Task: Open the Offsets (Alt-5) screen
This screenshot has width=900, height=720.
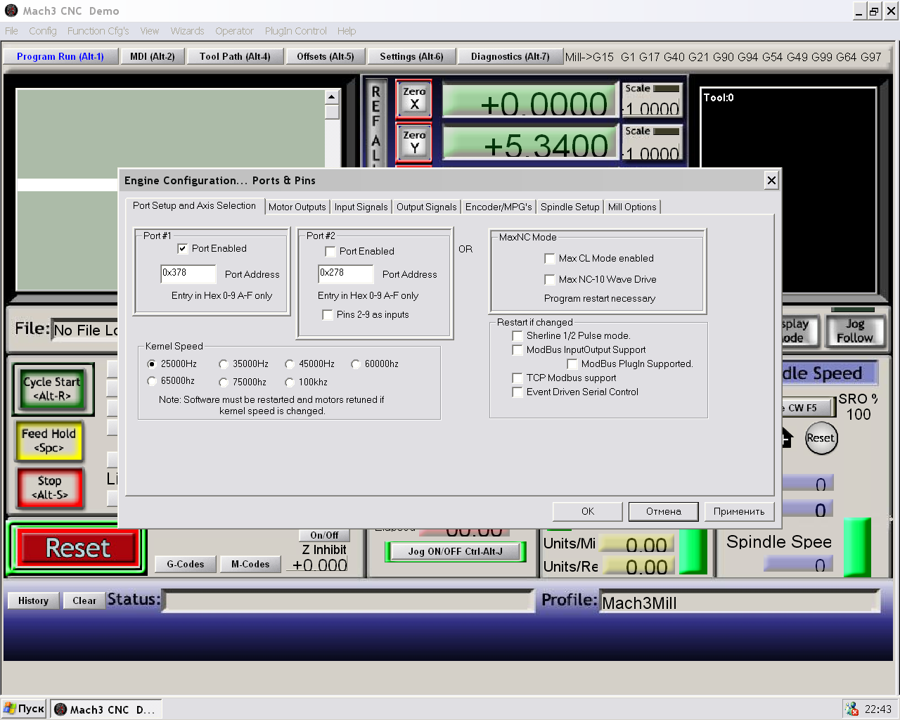Action: 326,56
